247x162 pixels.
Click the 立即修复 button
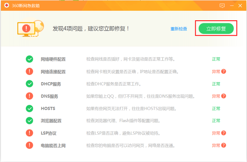[216, 29]
